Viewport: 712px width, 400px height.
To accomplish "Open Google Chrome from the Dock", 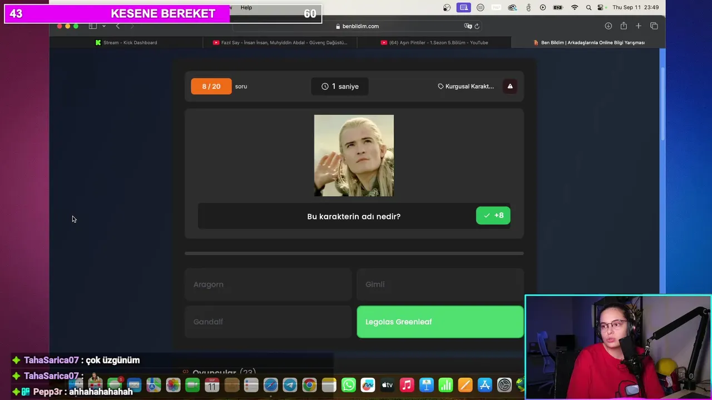I will click(309, 385).
